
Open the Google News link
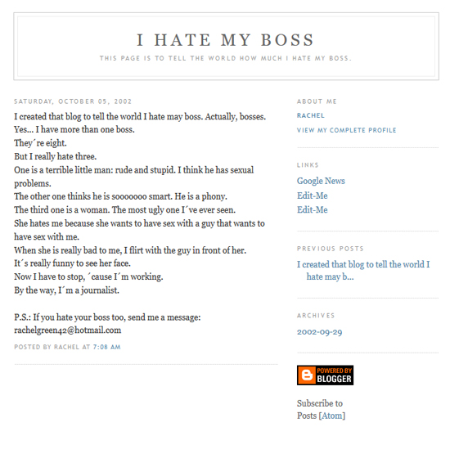(321, 181)
